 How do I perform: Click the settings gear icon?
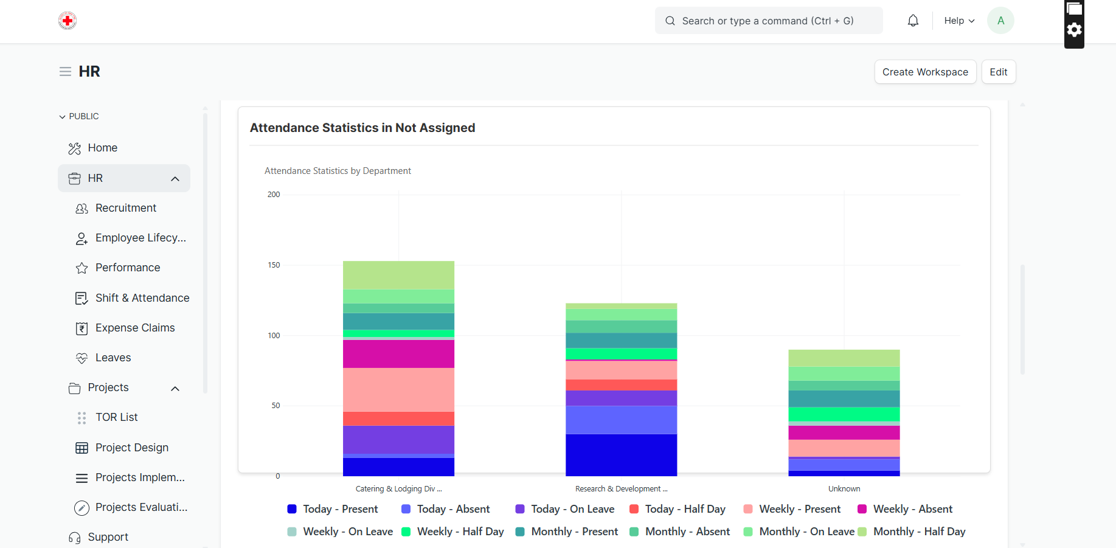1074,30
